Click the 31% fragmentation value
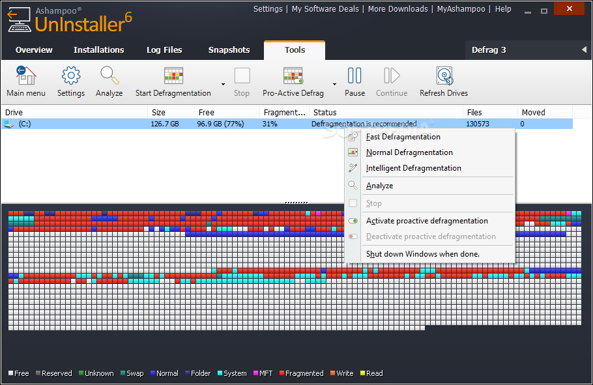The width and height of the screenshot is (593, 385). (270, 124)
